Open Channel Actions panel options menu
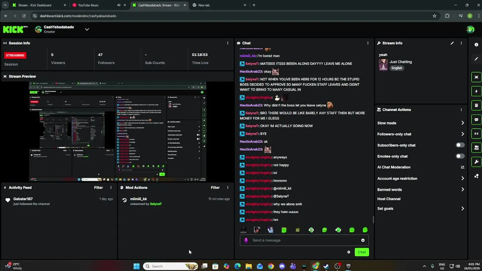Viewport: 482px width, 271px height. tap(461, 110)
